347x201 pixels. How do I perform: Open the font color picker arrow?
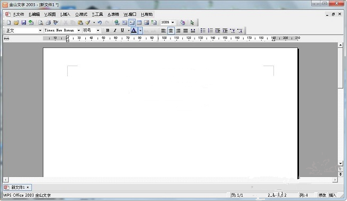140,30
